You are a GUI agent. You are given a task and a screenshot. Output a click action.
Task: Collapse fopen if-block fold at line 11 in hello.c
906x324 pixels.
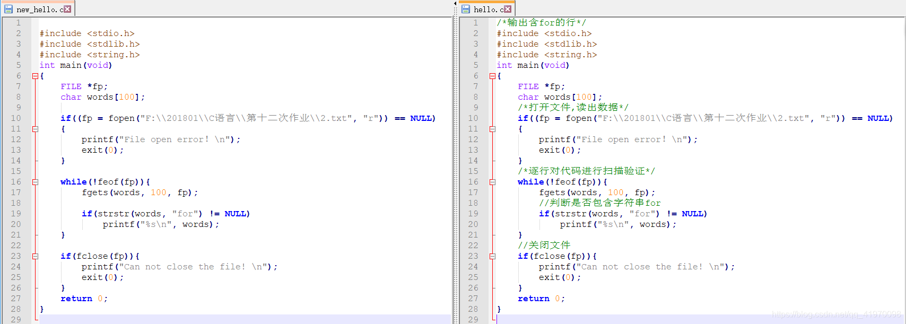pos(492,129)
